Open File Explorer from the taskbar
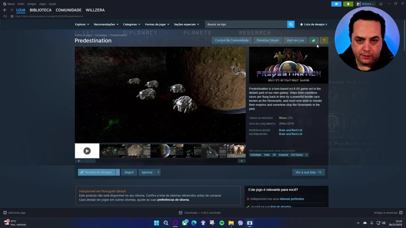 pyautogui.click(x=231, y=223)
